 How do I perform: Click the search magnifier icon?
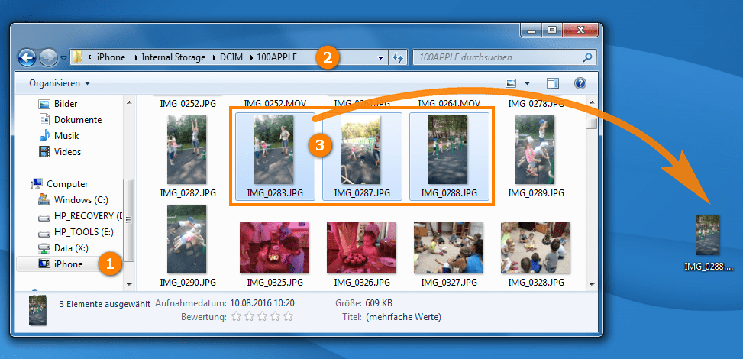pos(586,58)
